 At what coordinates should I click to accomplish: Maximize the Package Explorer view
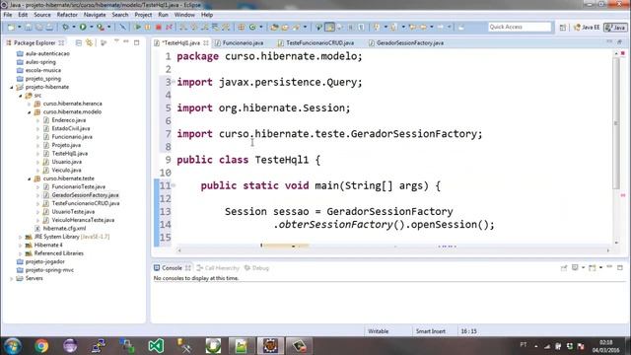point(137,42)
